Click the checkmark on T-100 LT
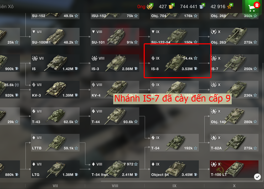Screen dimensions: 264x189 pos(257,177)
